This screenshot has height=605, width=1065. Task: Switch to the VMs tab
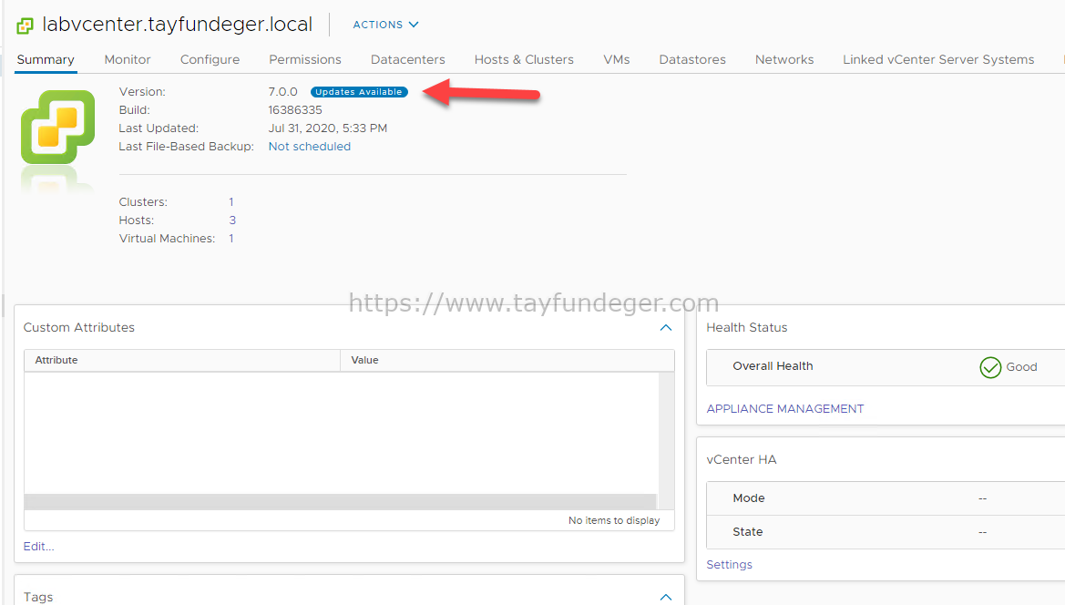click(x=617, y=60)
